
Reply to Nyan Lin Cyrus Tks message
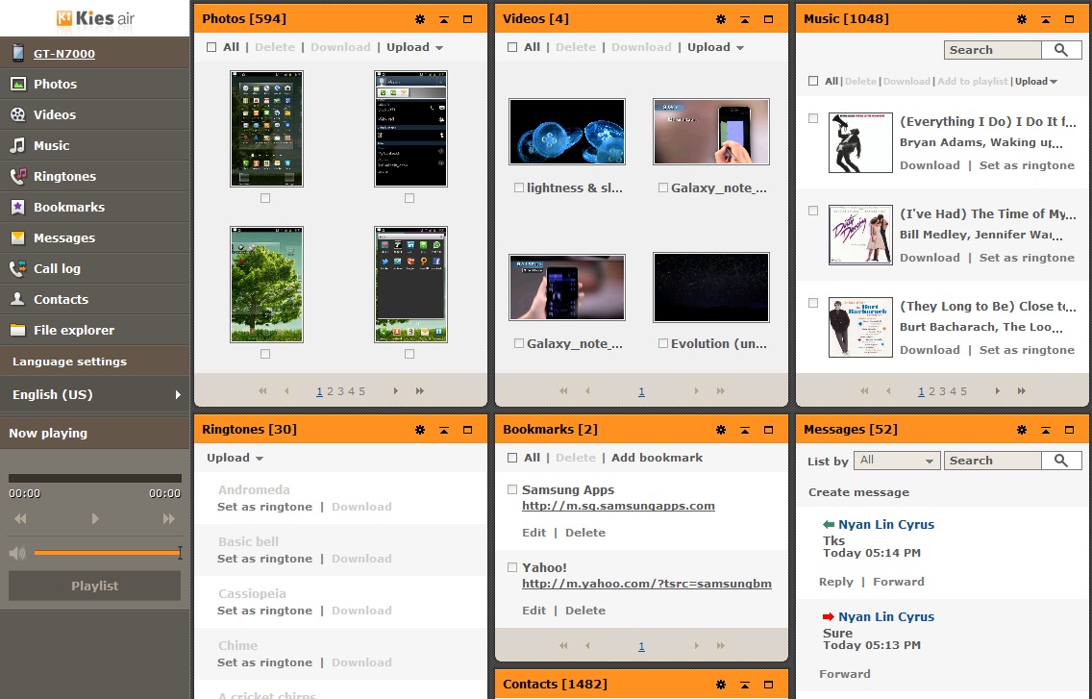pyautogui.click(x=835, y=582)
